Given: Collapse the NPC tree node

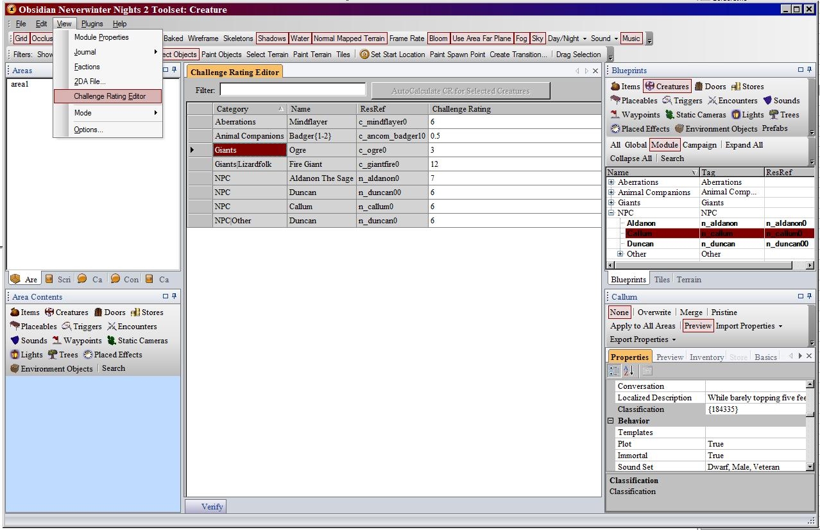Looking at the screenshot, I should pos(611,213).
